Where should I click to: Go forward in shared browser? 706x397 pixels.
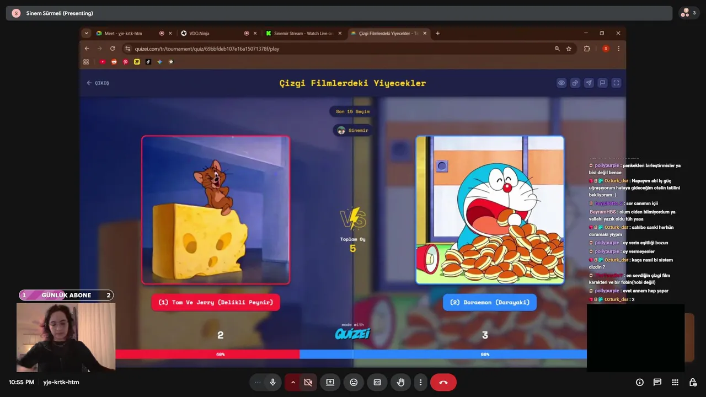[x=100, y=49]
